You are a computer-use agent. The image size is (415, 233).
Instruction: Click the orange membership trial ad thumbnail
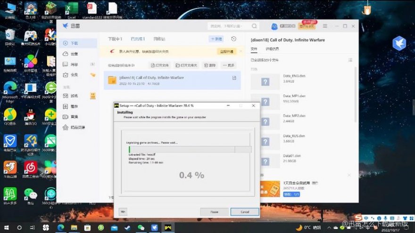(270, 189)
